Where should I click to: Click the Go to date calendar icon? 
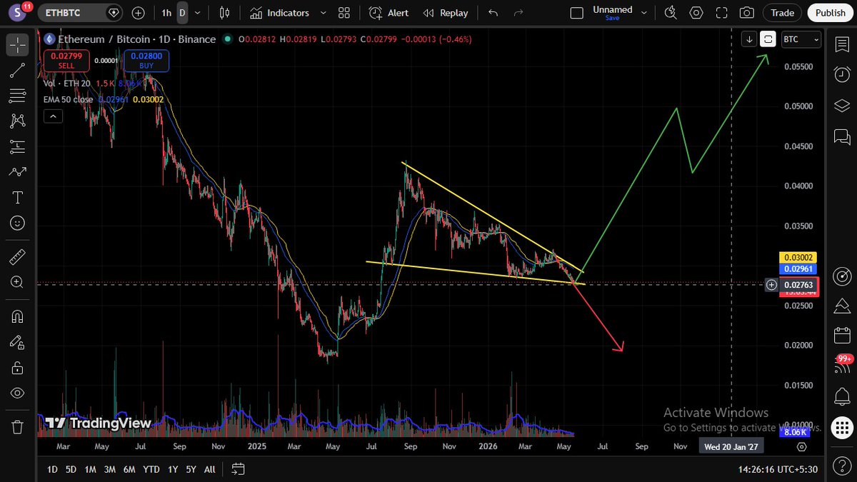(239, 469)
